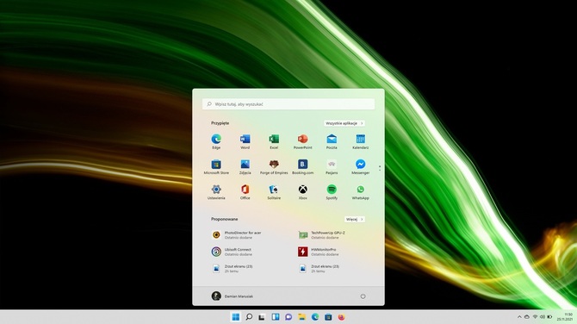Go to next pinned apps page dots

pos(380,168)
